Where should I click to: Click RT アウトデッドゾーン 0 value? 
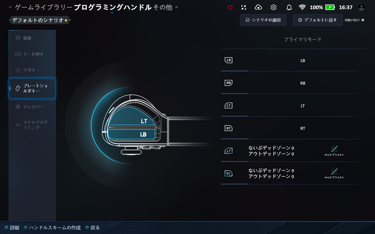[x=271, y=176]
